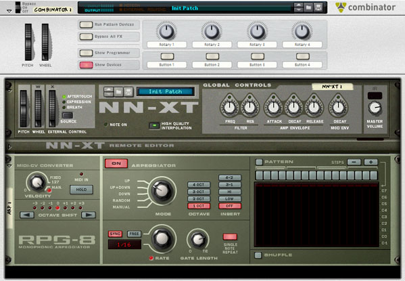The width and height of the screenshot is (405, 281).
Task: Turn off the Arpeggiator ON button
Action: pyautogui.click(x=116, y=163)
